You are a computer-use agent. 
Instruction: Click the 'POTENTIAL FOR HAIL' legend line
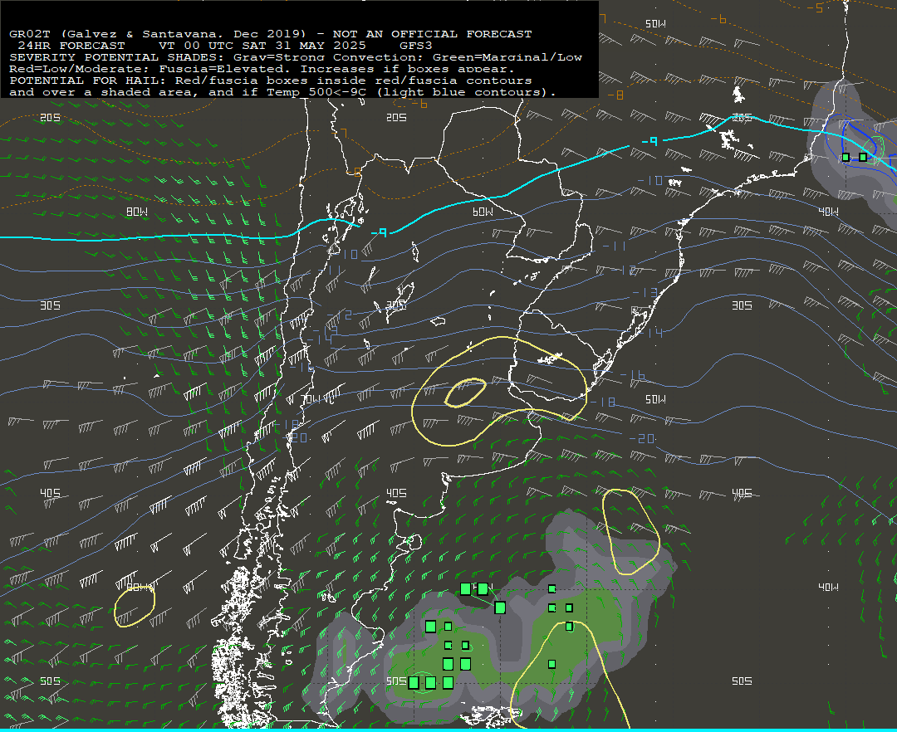click(x=271, y=80)
